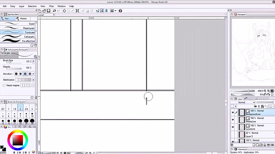Clear selection with the dotted-circle toolbar icon
Viewport: 275px width, 154px height.
tap(64, 11)
